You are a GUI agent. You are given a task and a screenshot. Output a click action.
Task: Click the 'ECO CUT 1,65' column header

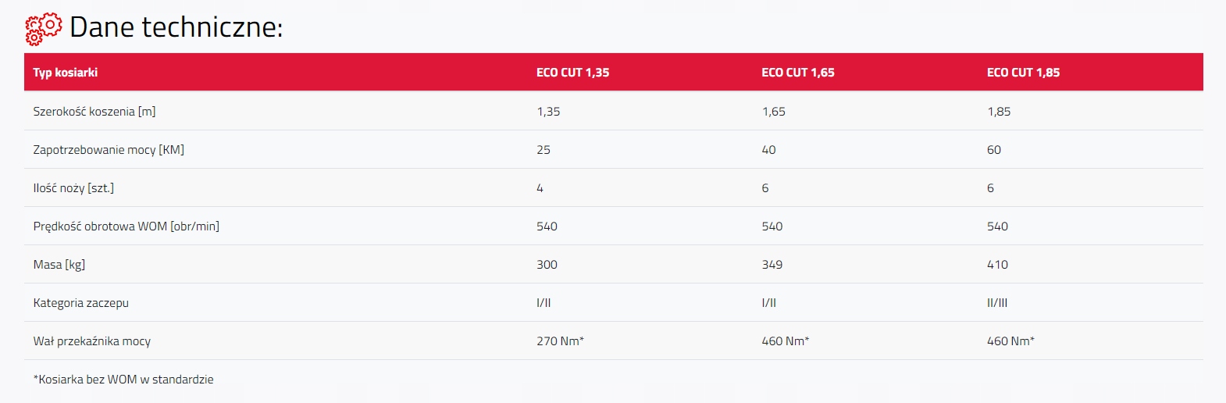[798, 73]
